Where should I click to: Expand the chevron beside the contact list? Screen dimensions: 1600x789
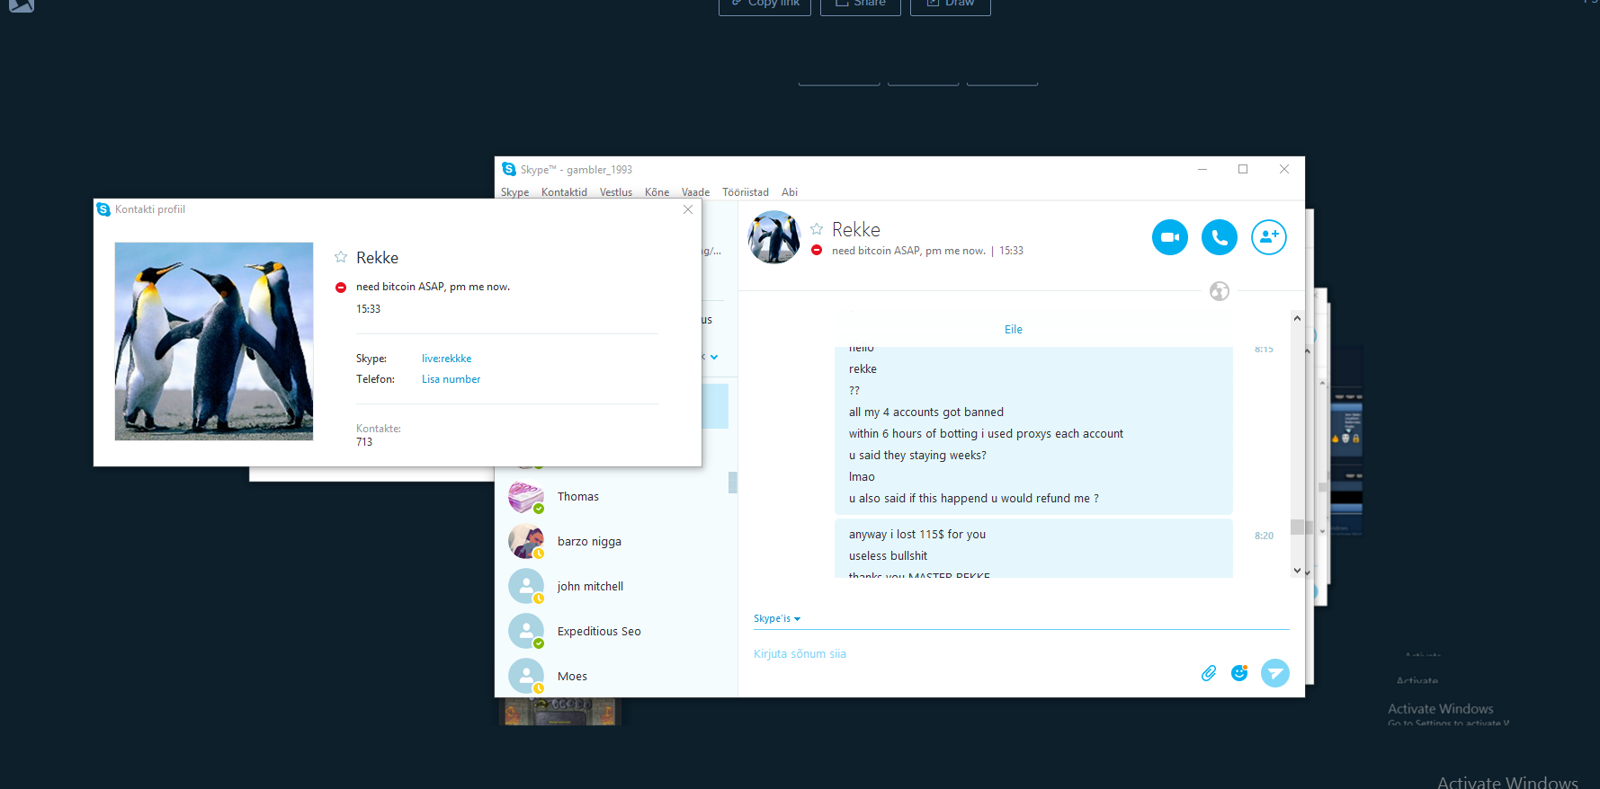coord(714,357)
